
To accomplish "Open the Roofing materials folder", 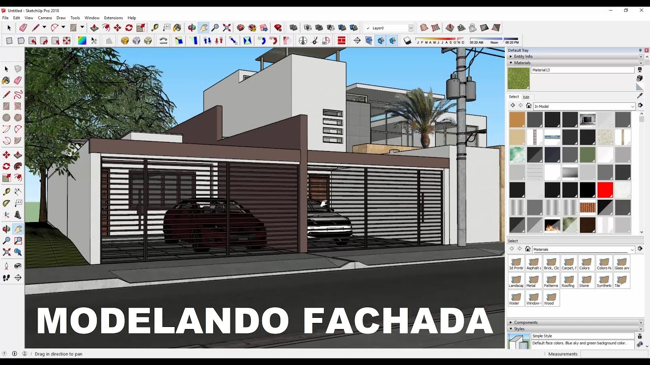I will [x=568, y=281].
